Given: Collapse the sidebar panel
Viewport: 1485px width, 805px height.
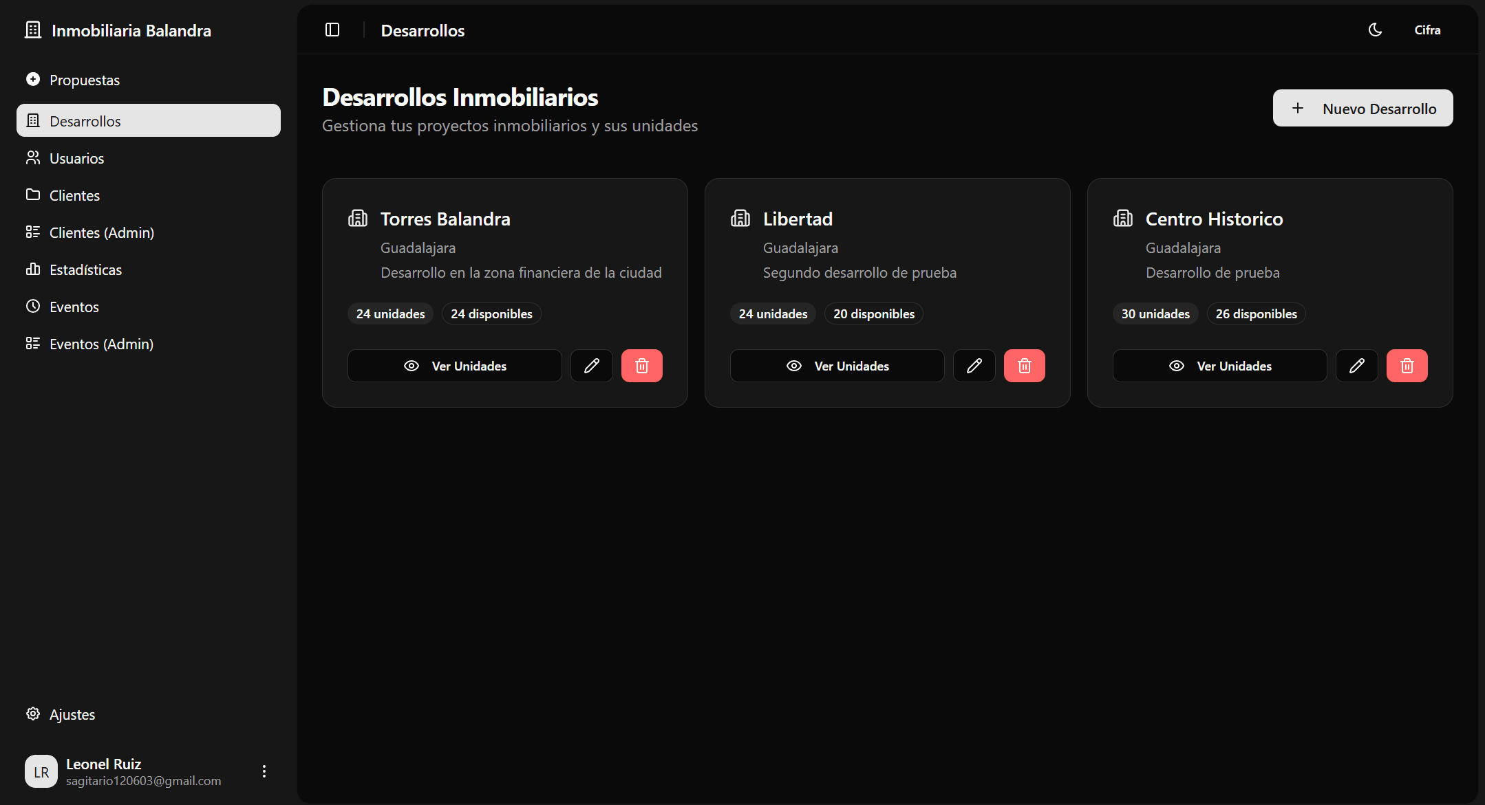Looking at the screenshot, I should (x=332, y=30).
